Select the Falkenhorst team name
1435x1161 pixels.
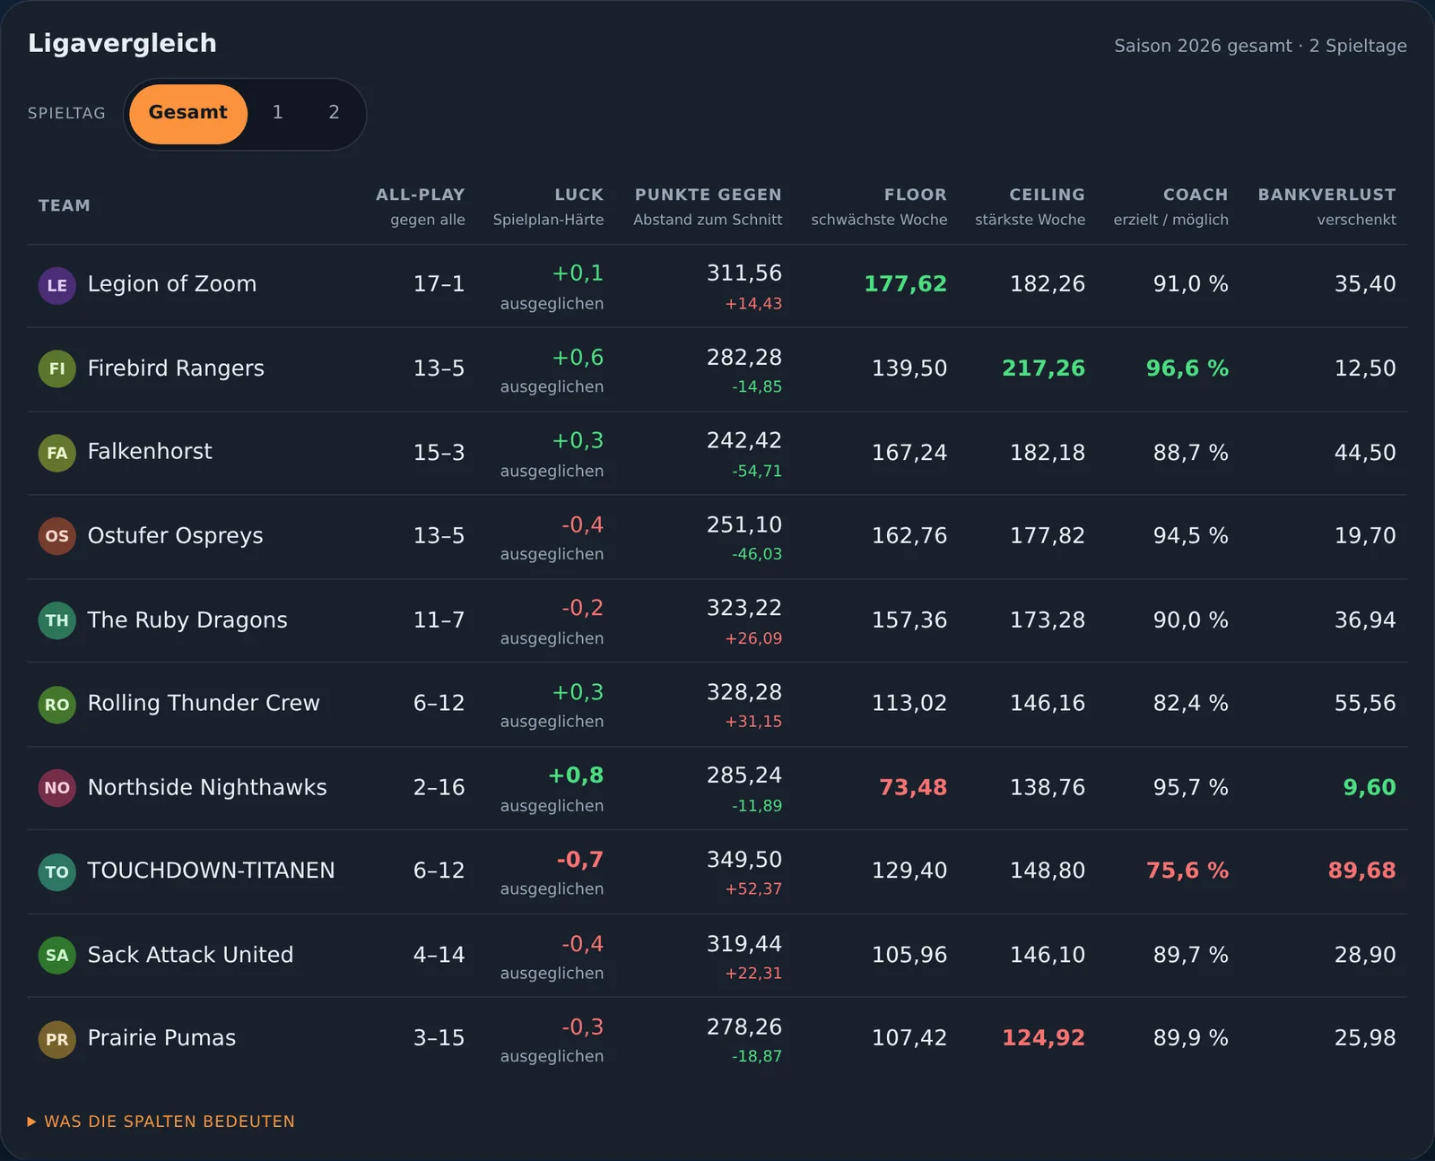click(x=150, y=452)
